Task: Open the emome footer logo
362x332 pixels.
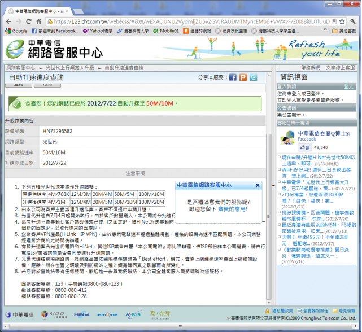Action: click(107, 314)
